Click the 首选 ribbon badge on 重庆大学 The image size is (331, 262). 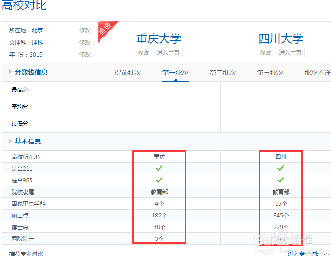coord(106,30)
